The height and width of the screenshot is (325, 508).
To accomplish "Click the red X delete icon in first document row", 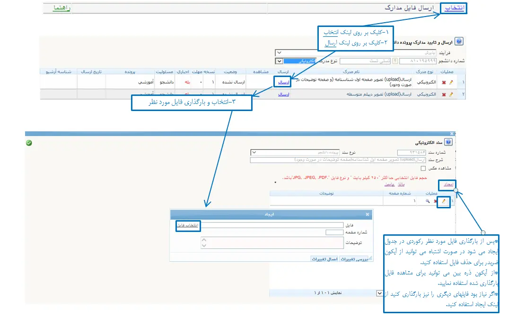I will pos(444,82).
